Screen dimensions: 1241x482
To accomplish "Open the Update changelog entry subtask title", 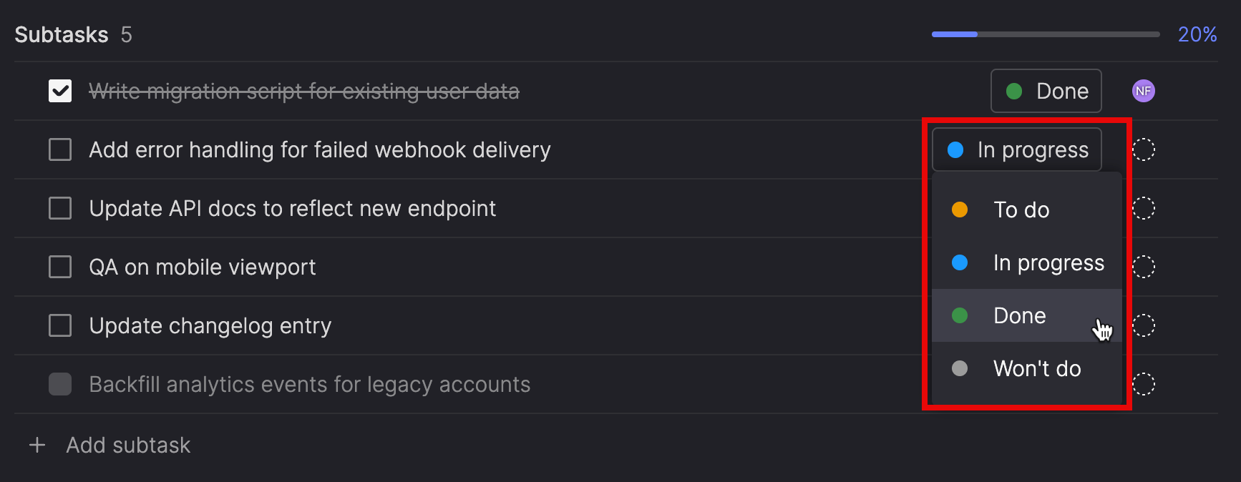I will coord(210,325).
